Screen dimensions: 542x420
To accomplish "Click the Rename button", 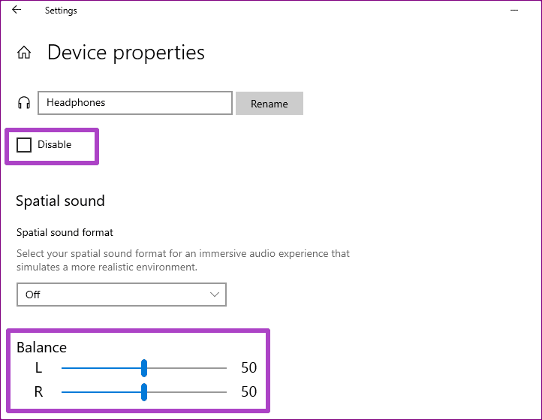I will pos(269,104).
